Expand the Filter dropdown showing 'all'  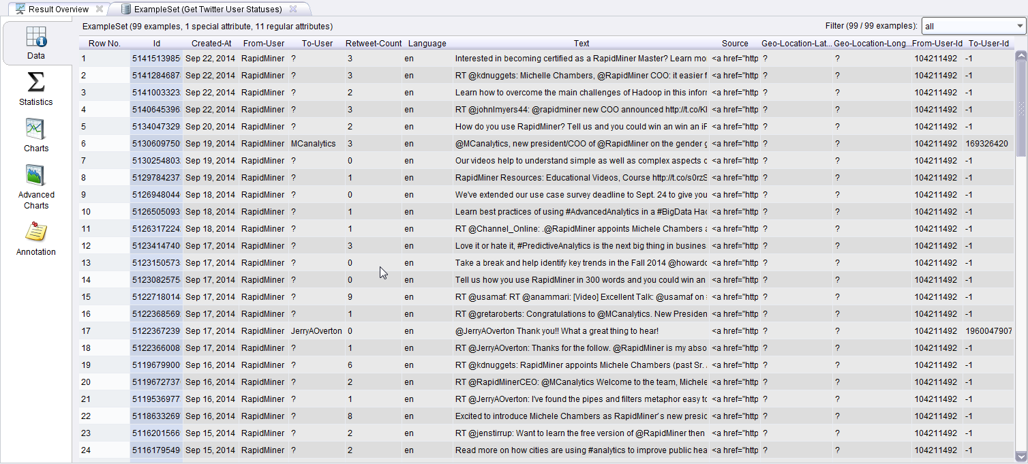point(973,26)
